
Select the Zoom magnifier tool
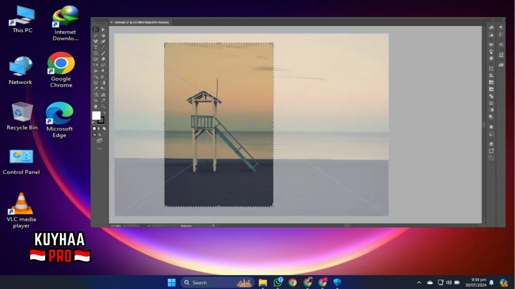(x=103, y=106)
